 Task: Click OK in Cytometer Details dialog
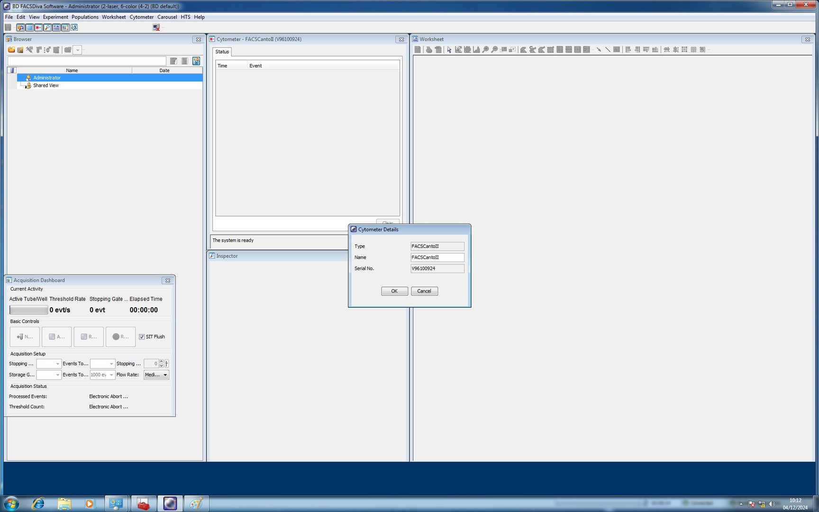point(394,291)
